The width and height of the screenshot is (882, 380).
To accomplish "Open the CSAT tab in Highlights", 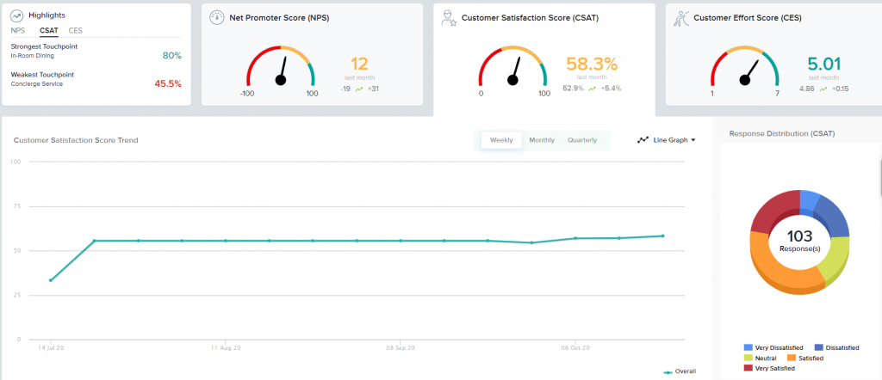I will [48, 30].
